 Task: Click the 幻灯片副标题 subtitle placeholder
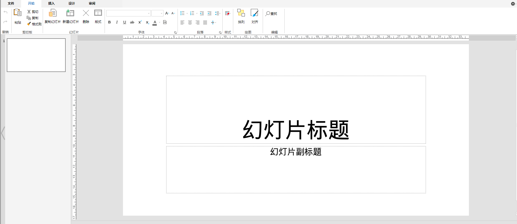296,170
